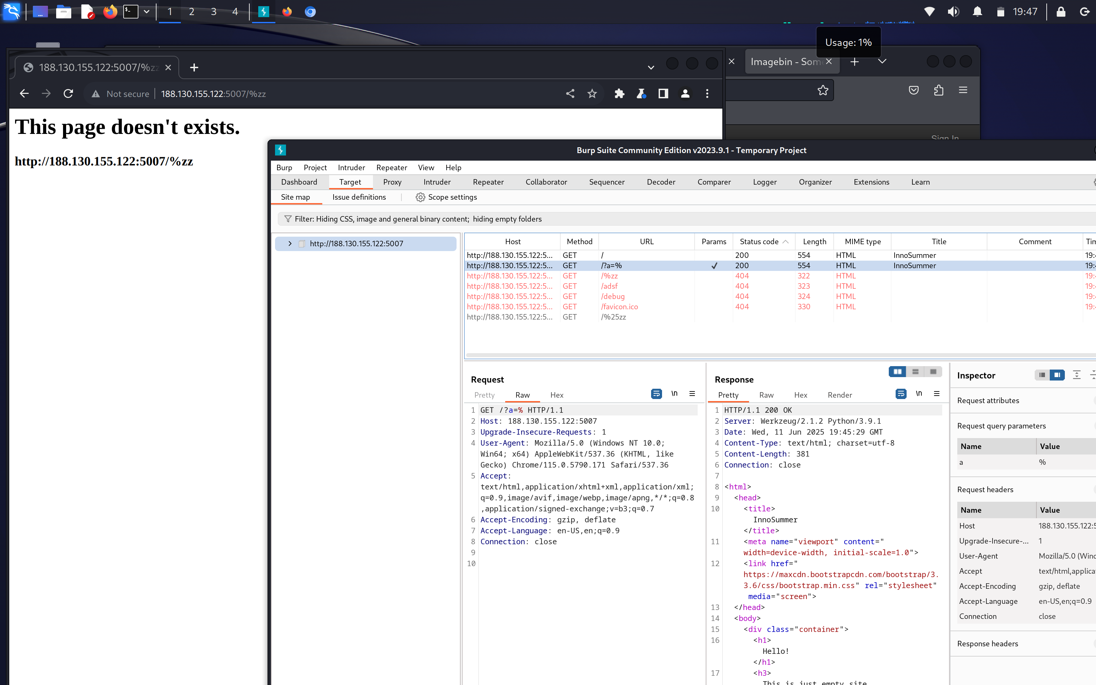The width and height of the screenshot is (1096, 685).
Task: Toggle word wrap in Response panel
Action: point(901,394)
